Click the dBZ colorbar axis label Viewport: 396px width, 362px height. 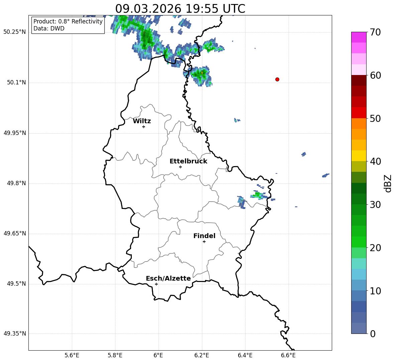click(388, 183)
